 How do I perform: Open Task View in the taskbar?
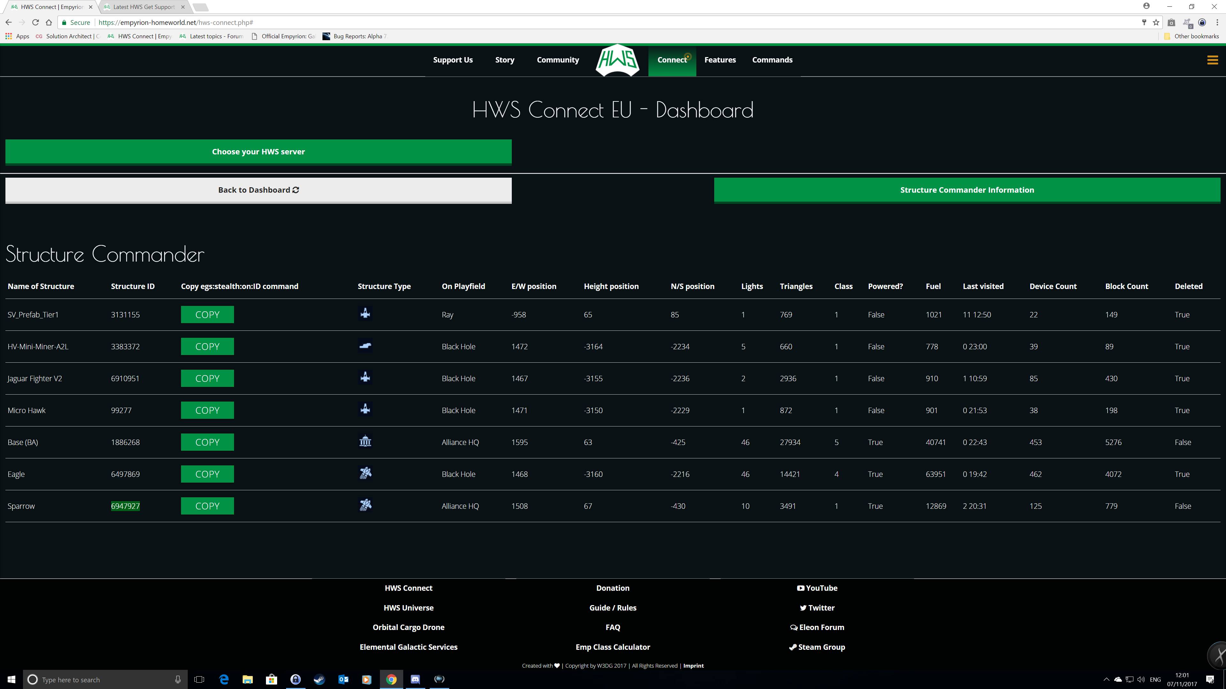coord(200,679)
